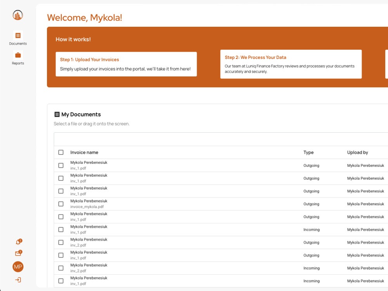Check the inv_2.pdf Incoming row checkbox

pyautogui.click(x=61, y=268)
